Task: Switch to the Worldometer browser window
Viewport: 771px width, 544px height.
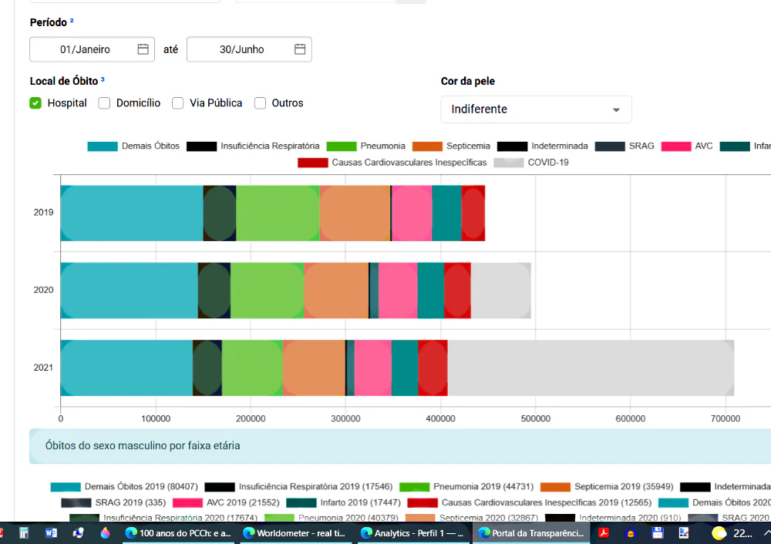Action: point(296,533)
